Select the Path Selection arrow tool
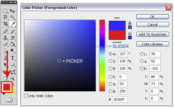The height and width of the screenshot is (108, 174). (x=5, y=64)
